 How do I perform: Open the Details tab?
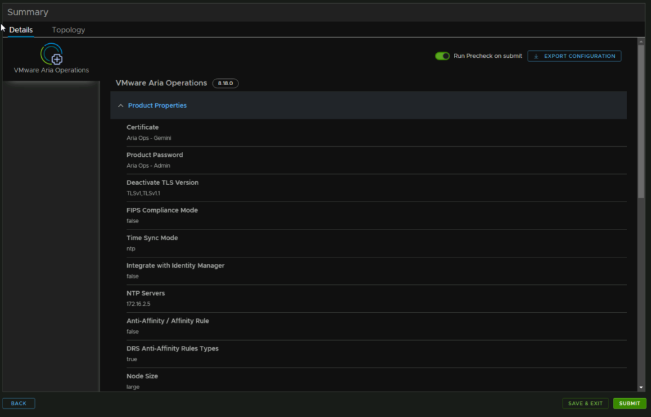pyautogui.click(x=21, y=30)
